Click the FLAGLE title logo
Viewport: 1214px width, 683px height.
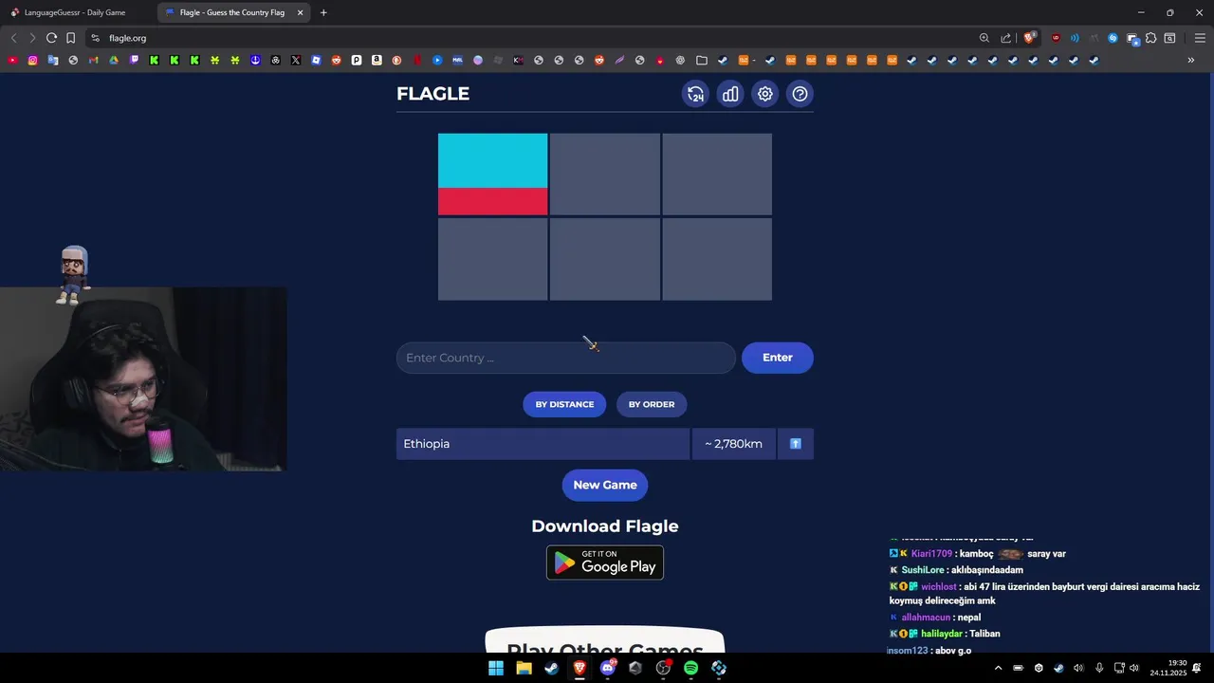click(432, 93)
